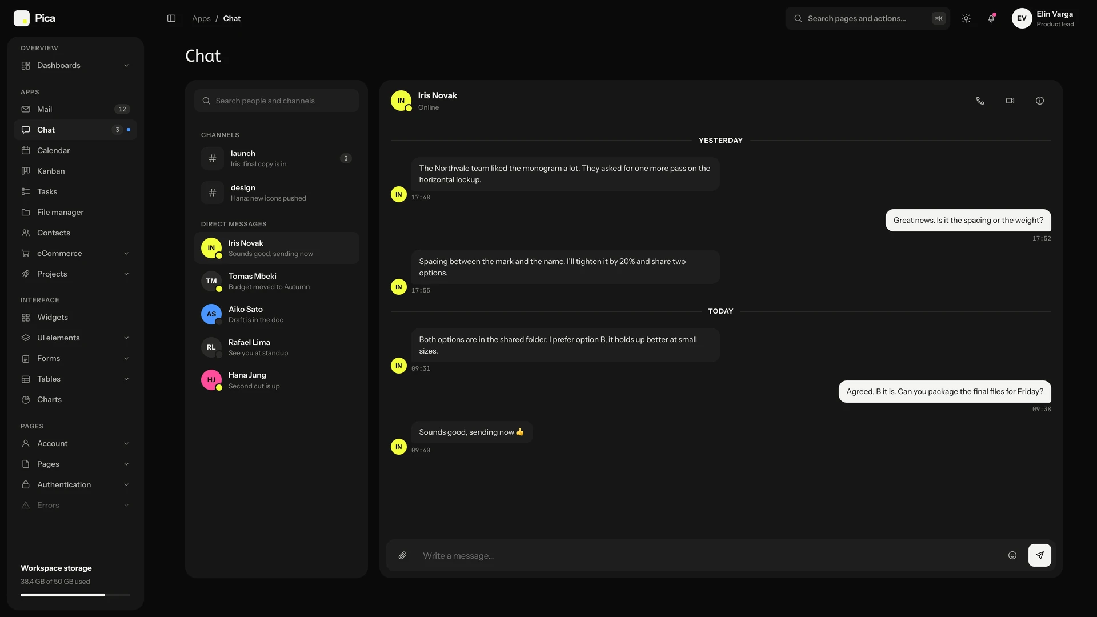Viewport: 1097px width, 617px height.
Task: Open Tasks in the sidebar
Action: [75, 191]
